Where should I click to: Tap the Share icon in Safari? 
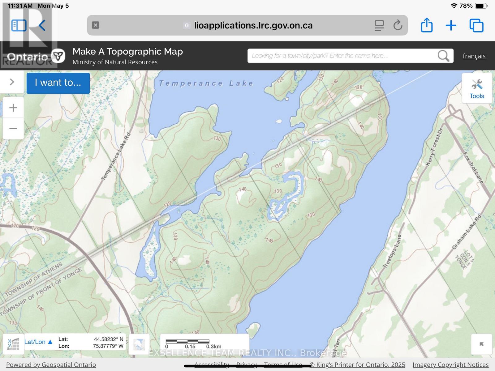pos(427,25)
